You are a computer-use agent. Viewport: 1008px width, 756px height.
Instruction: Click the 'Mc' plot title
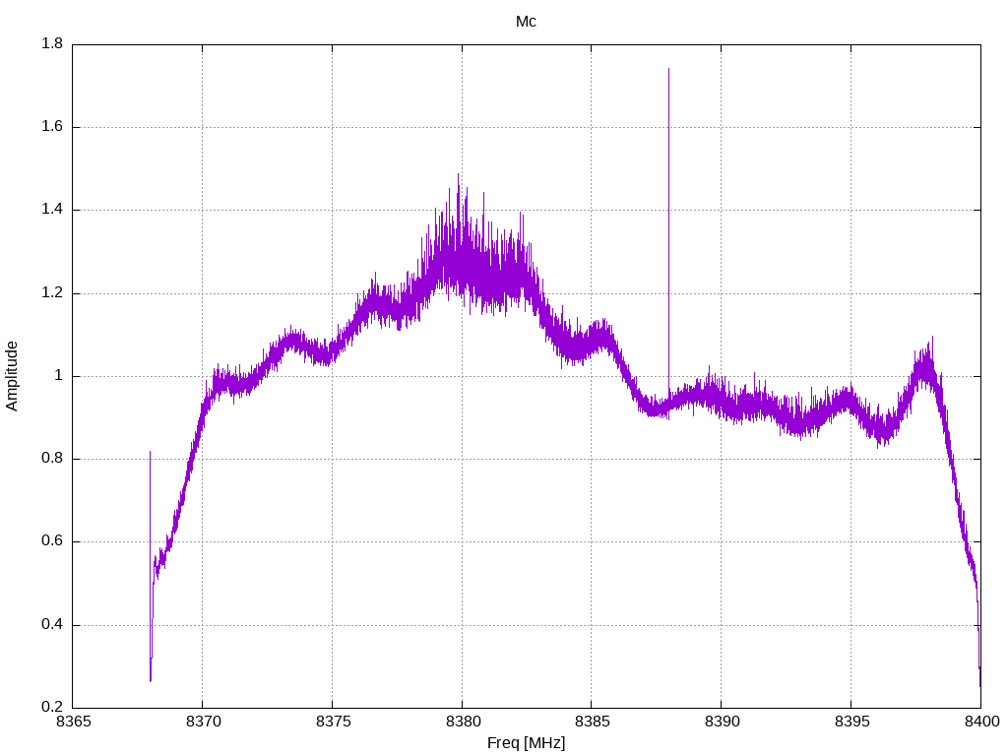click(526, 22)
